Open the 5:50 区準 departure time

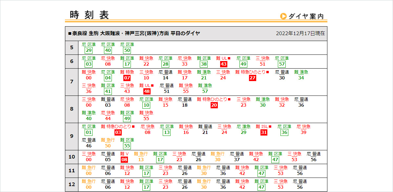127,50
